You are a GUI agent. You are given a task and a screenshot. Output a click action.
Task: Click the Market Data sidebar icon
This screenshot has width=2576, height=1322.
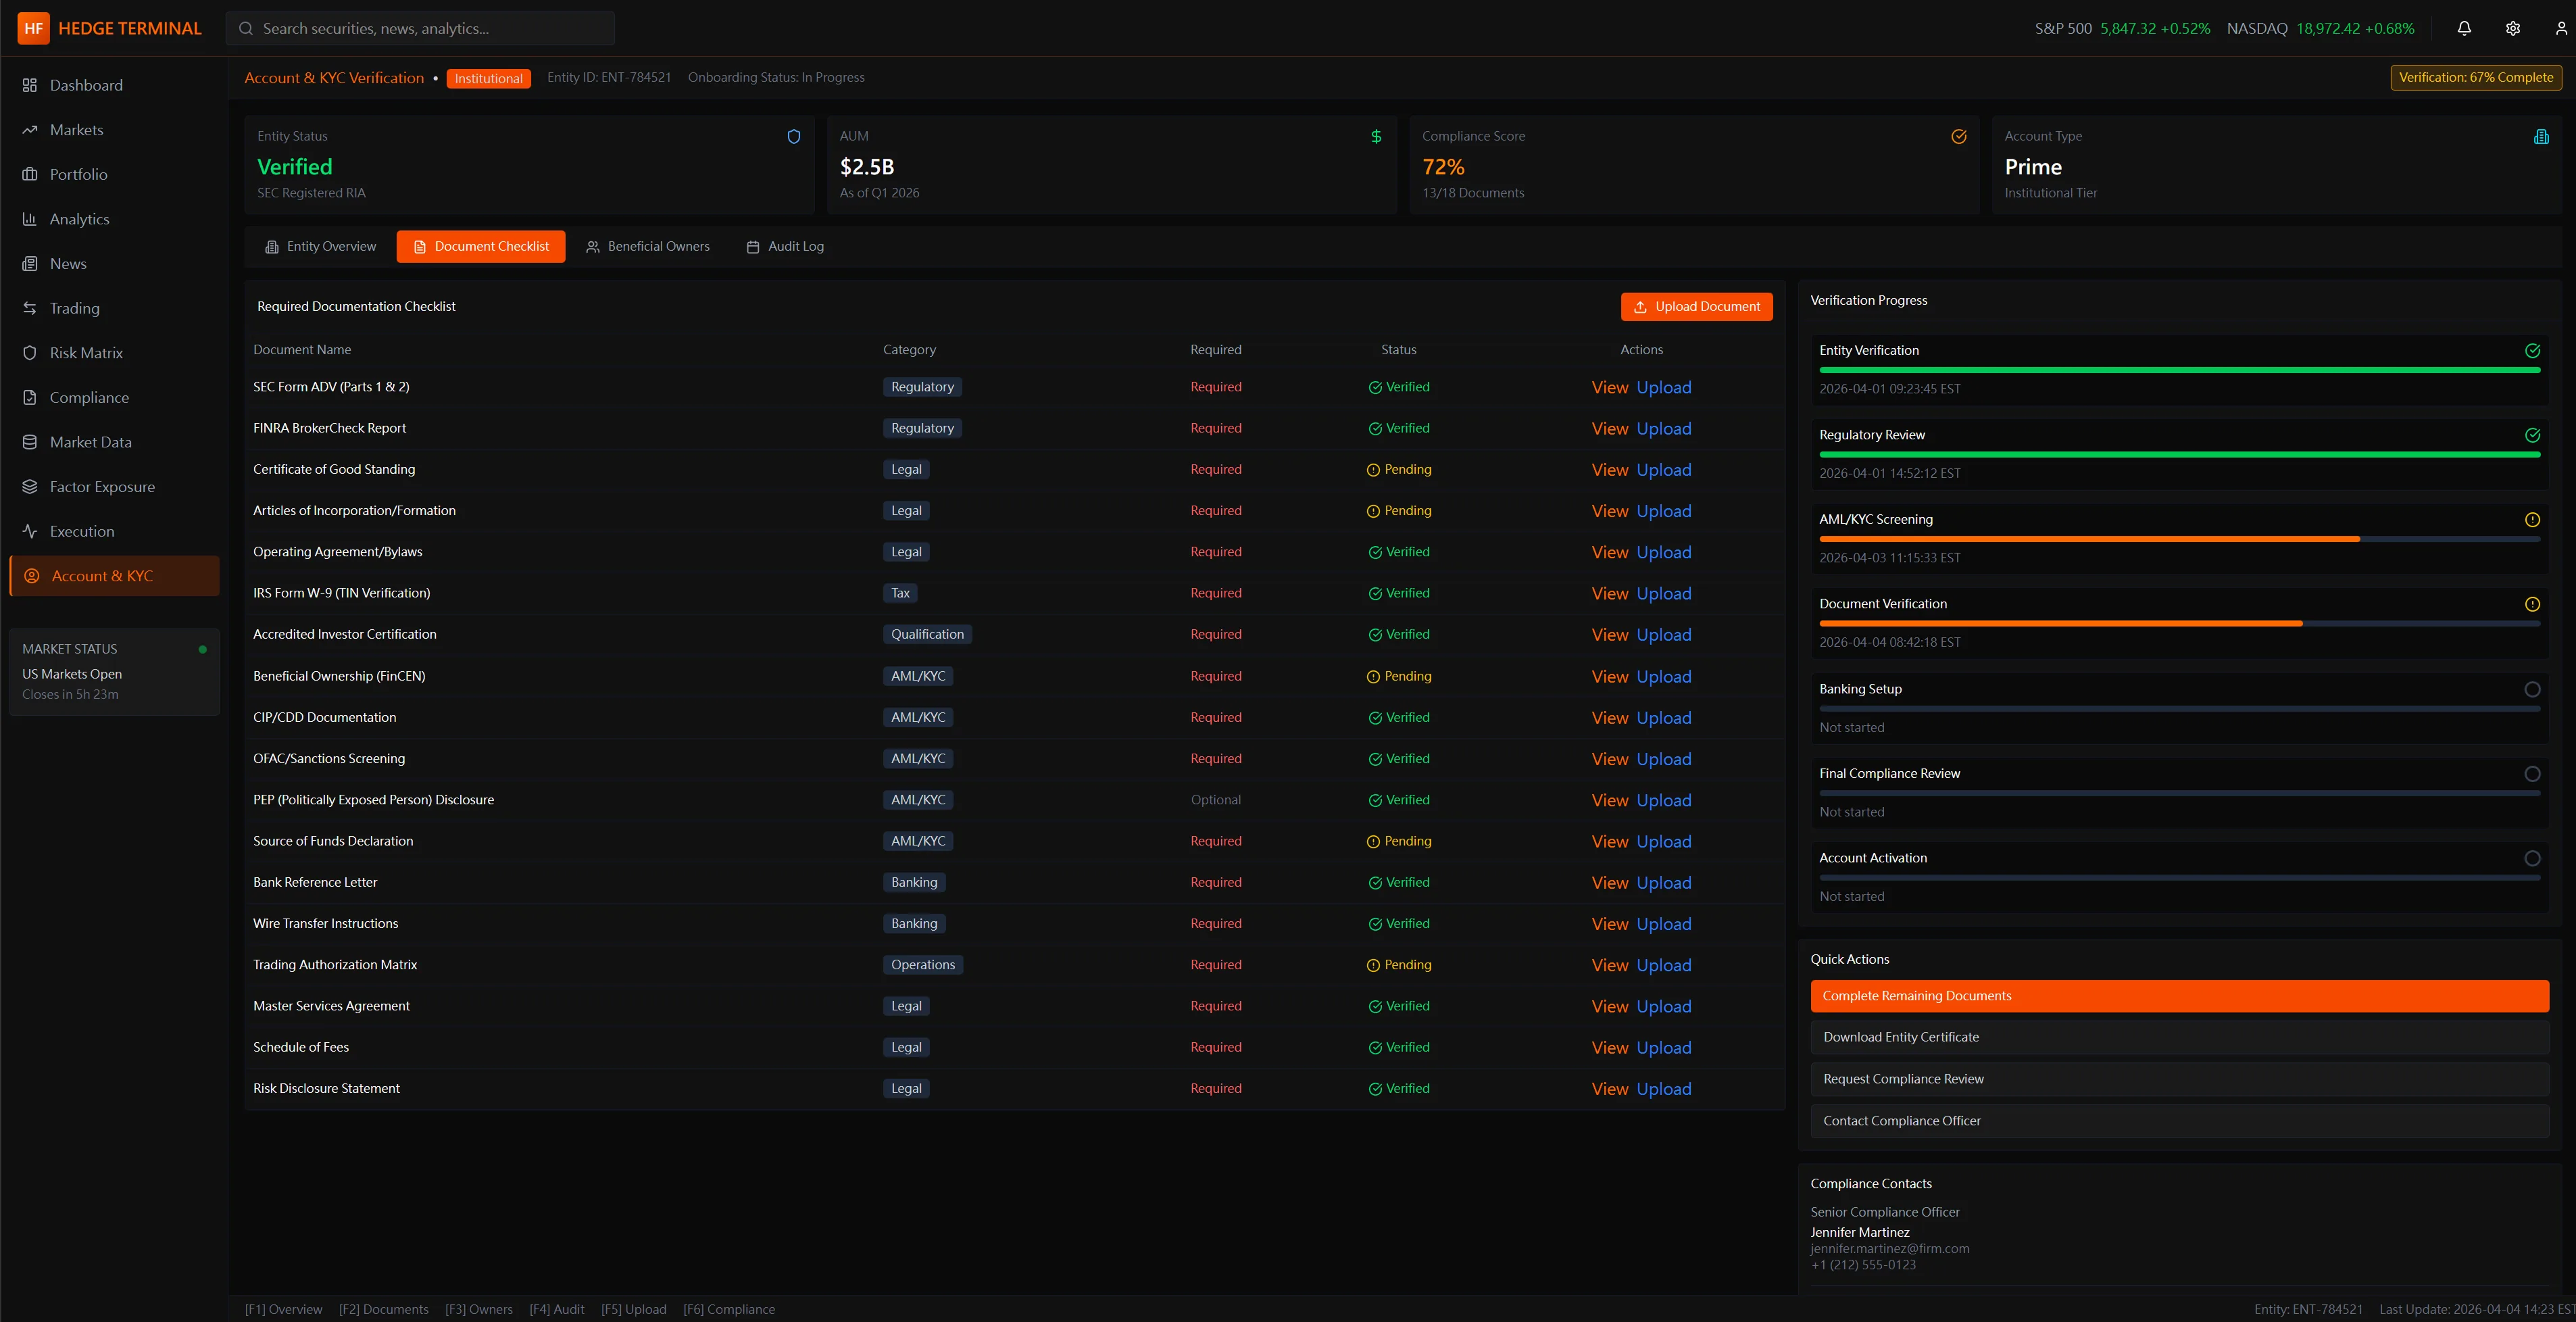pos(30,441)
